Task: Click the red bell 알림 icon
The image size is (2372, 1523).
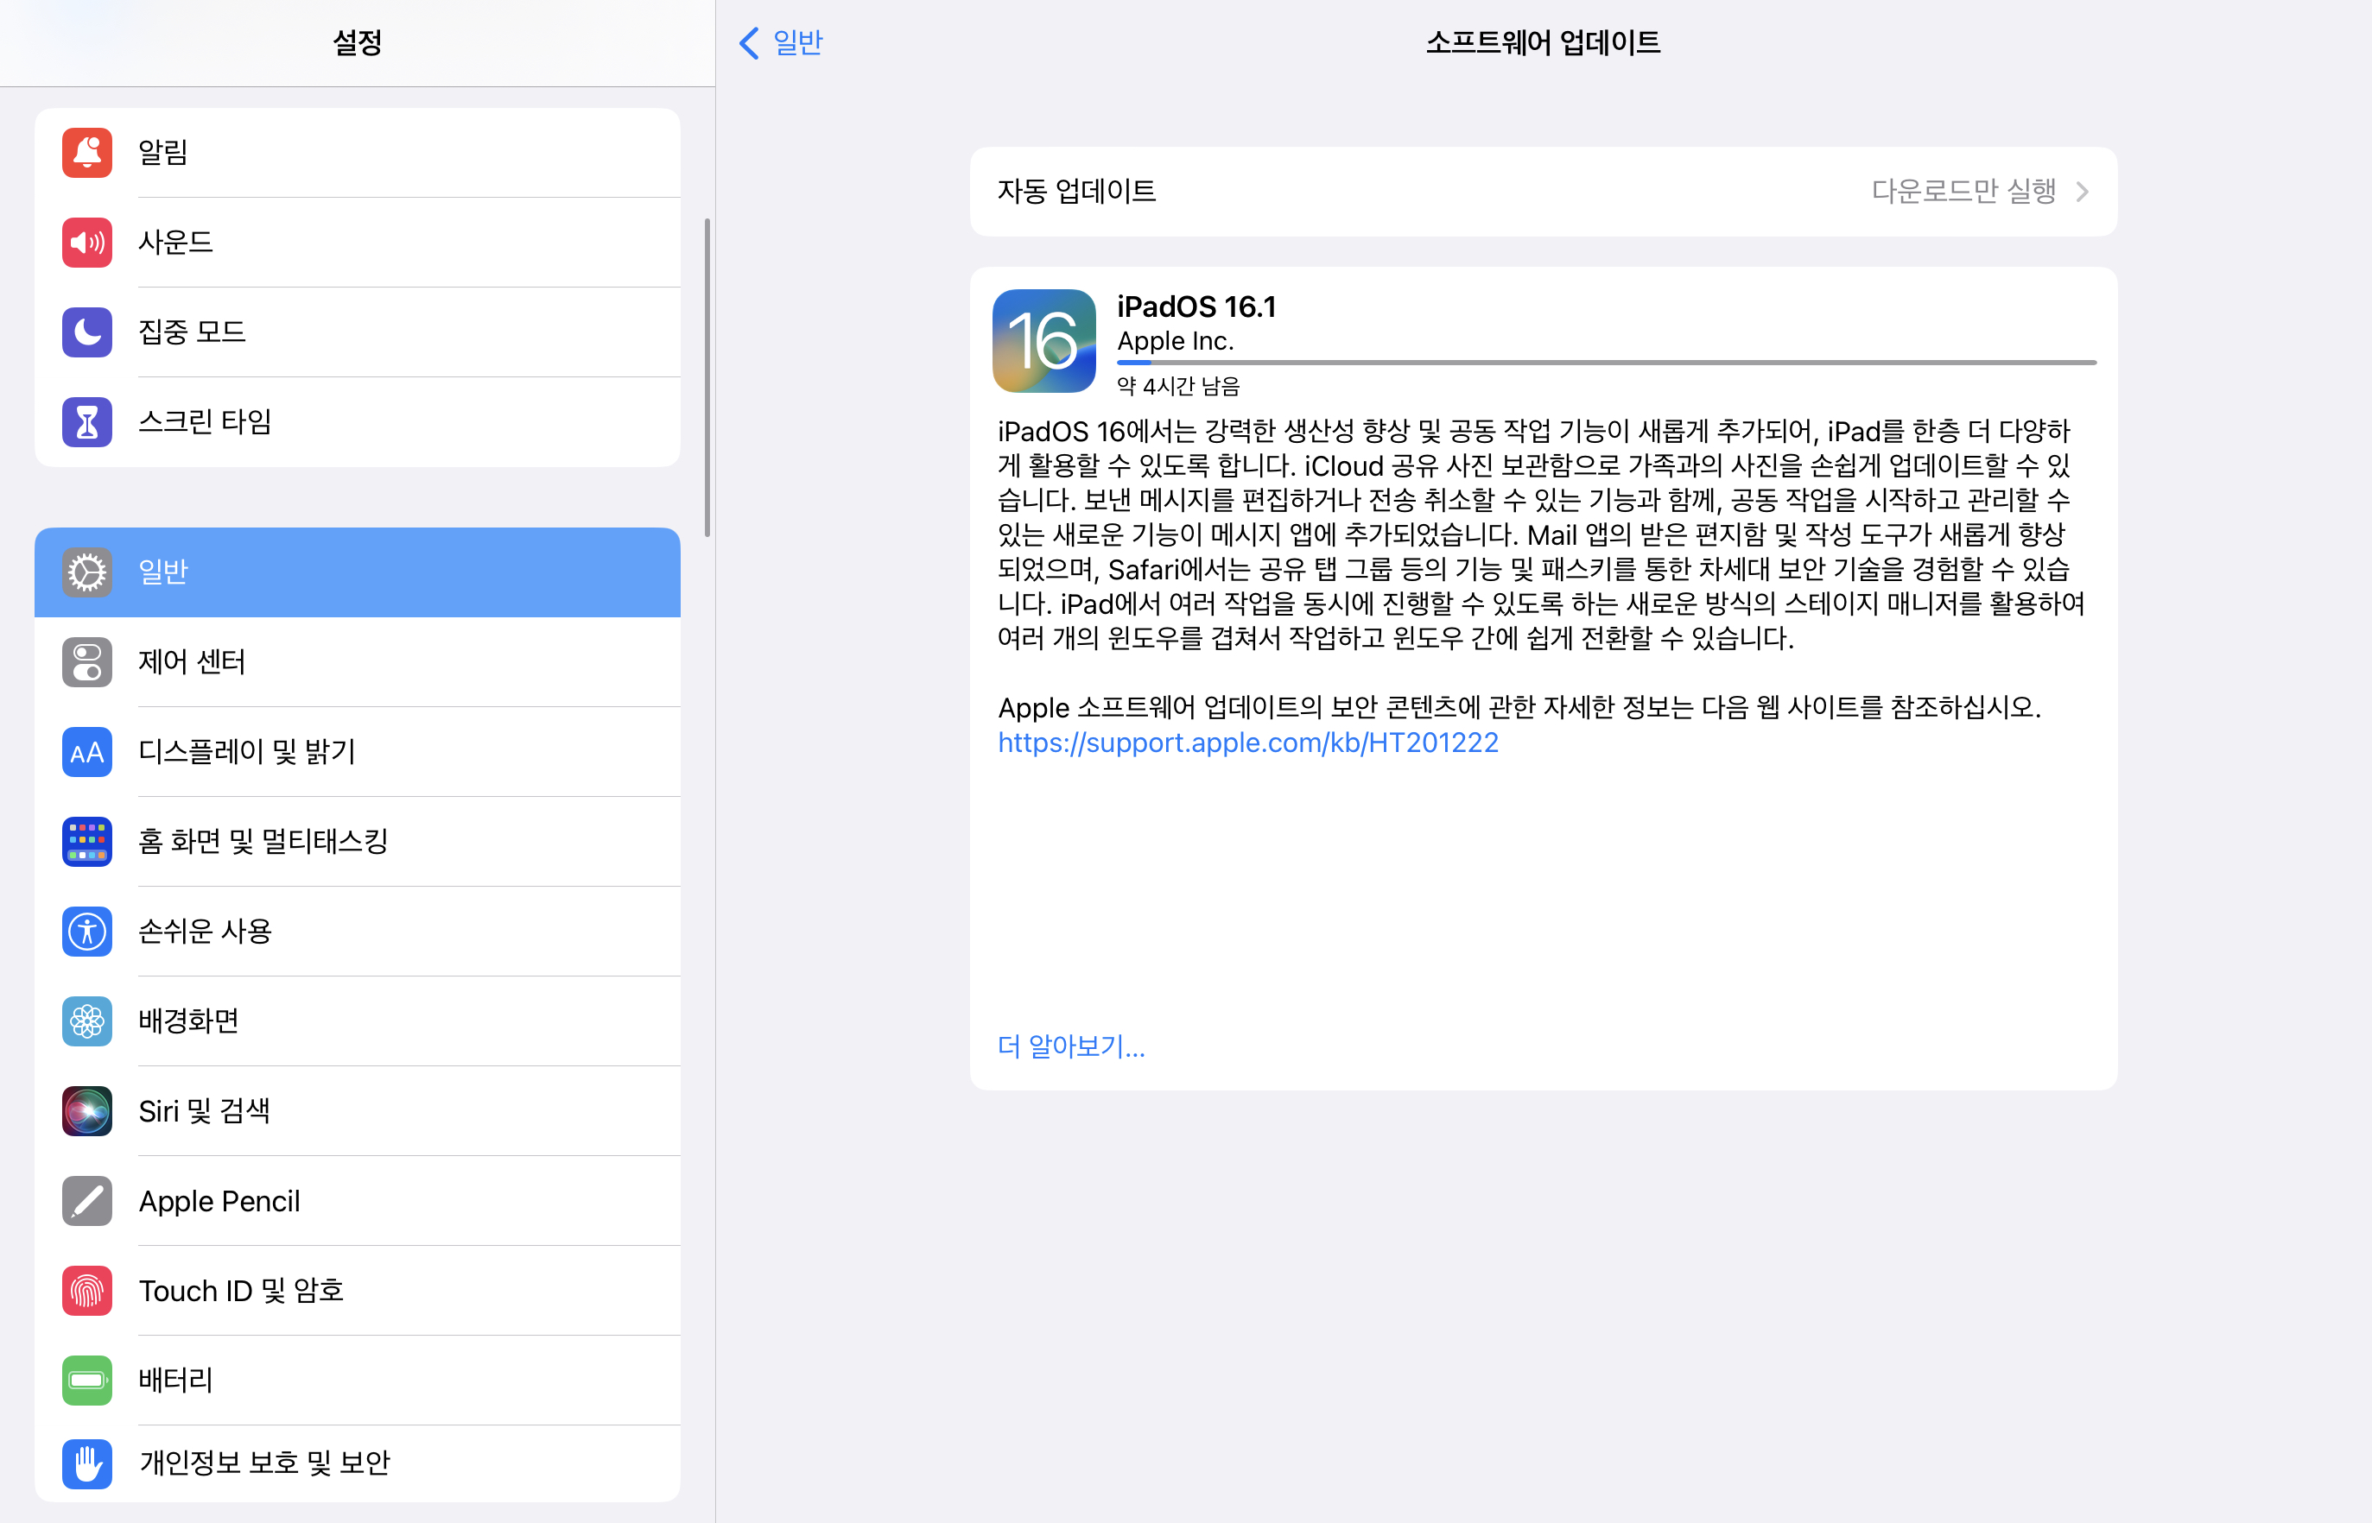Action: coord(87,152)
